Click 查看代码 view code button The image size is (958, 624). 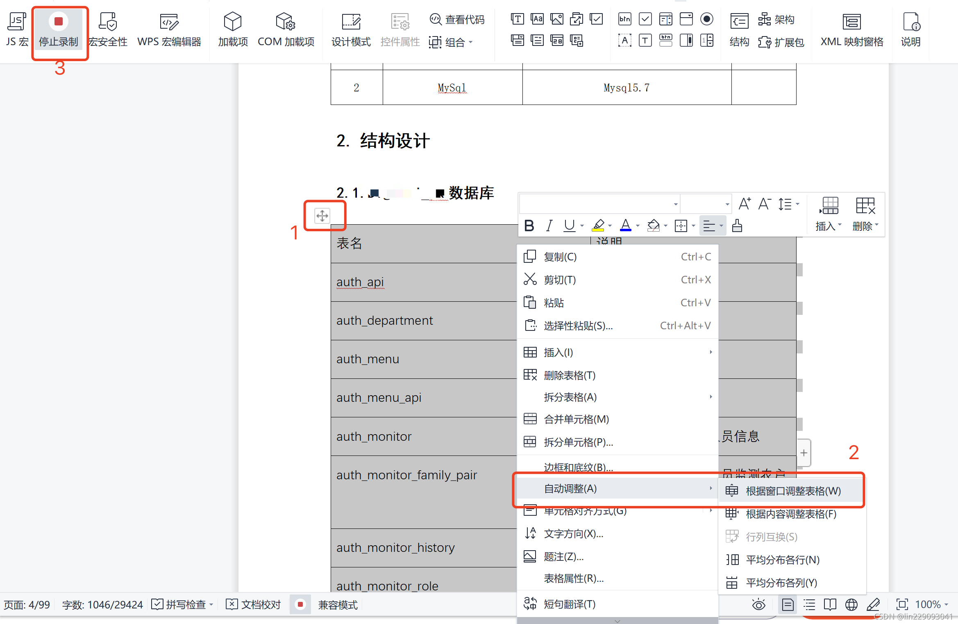point(457,19)
